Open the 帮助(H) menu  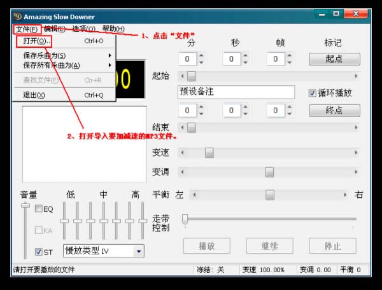113,29
